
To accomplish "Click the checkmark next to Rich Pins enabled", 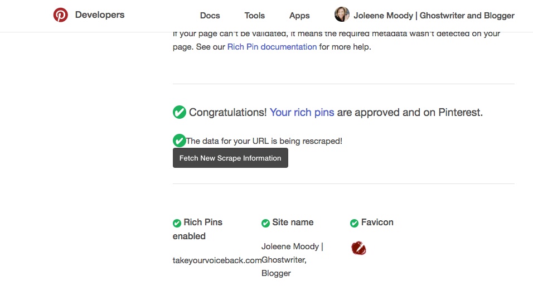I will point(177,223).
